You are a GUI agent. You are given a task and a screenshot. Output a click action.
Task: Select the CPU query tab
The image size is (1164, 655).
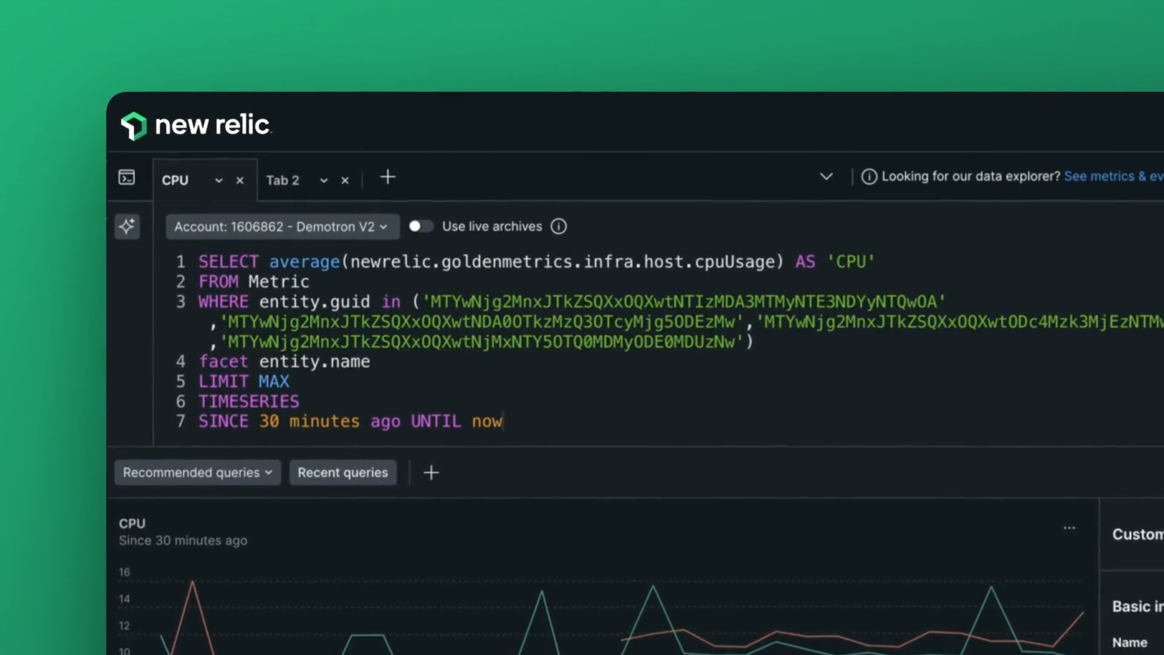(176, 180)
